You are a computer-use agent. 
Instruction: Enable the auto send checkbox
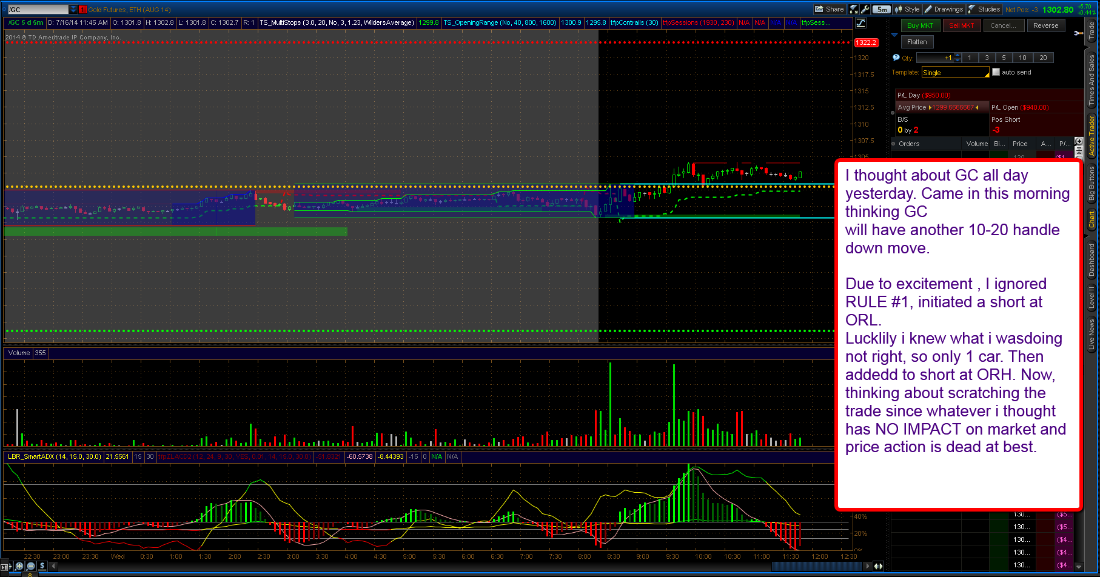click(x=996, y=72)
